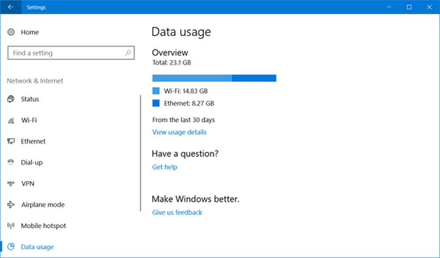Click the VPN icon in sidebar
This screenshot has height=258, width=440.
coord(11,183)
